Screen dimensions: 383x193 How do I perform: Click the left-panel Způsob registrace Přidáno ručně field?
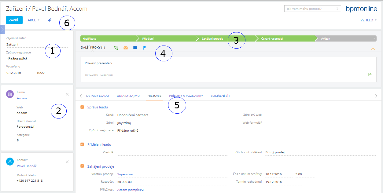[x=37, y=59]
